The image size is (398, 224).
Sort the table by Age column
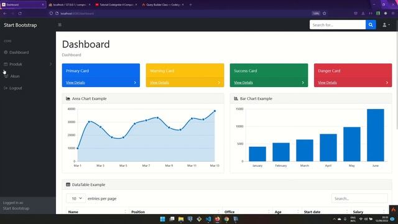287,212
